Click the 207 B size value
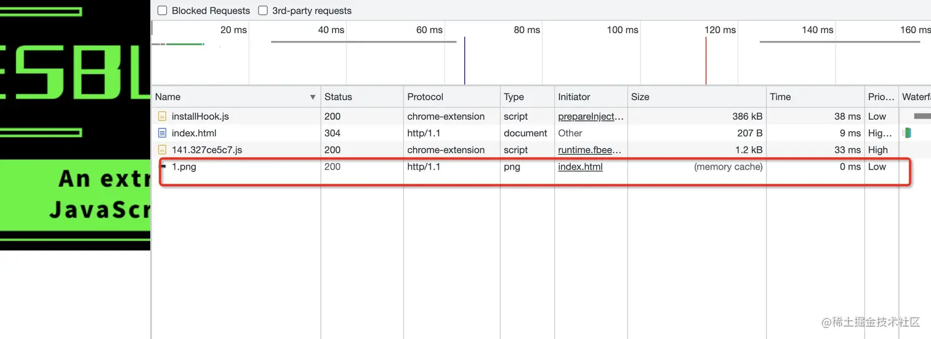This screenshot has width=931, height=339. click(x=750, y=133)
